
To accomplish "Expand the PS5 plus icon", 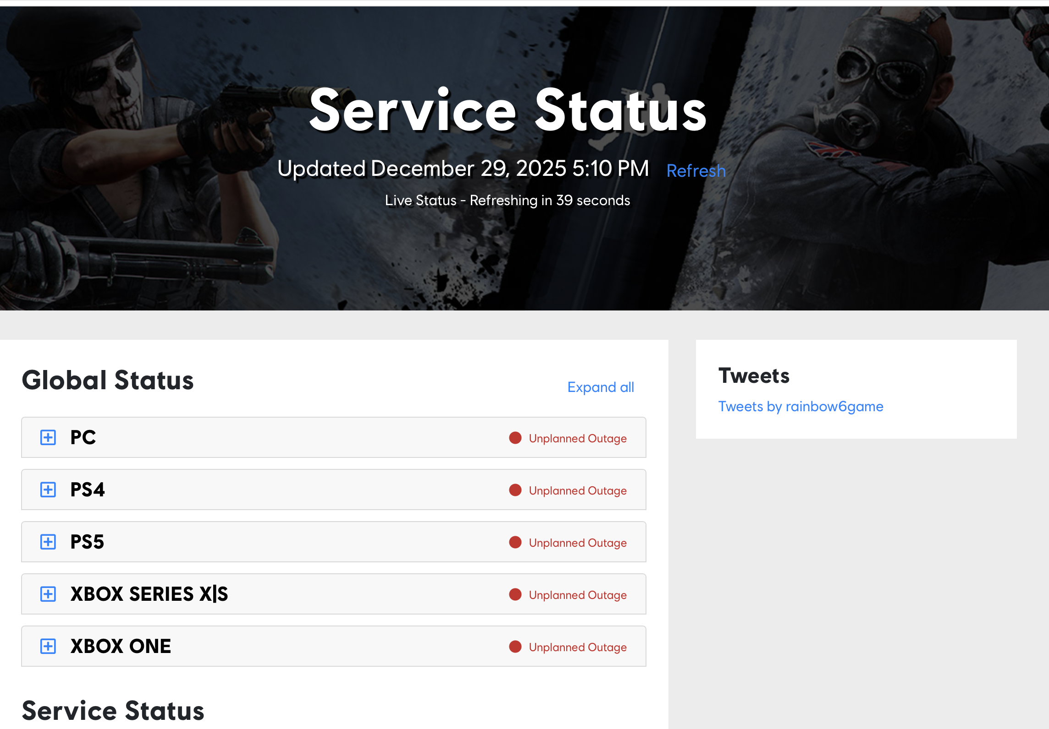I will pyautogui.click(x=48, y=542).
